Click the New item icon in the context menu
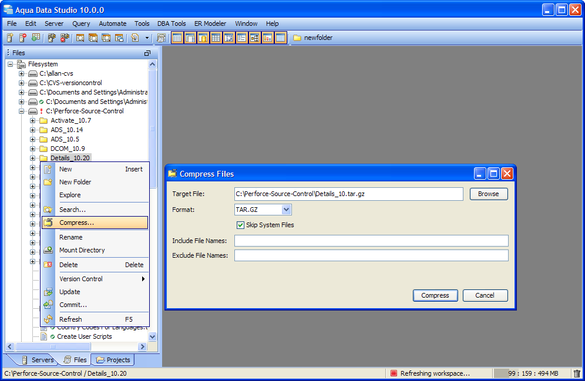This screenshot has width=585, height=381. (x=48, y=169)
